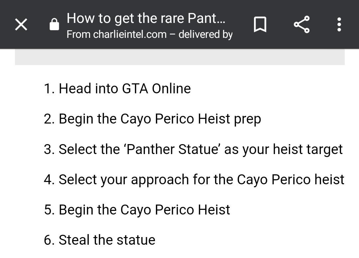Tap the charlieintel.com domain name
Screen dimensions: 359x258
tap(130, 35)
